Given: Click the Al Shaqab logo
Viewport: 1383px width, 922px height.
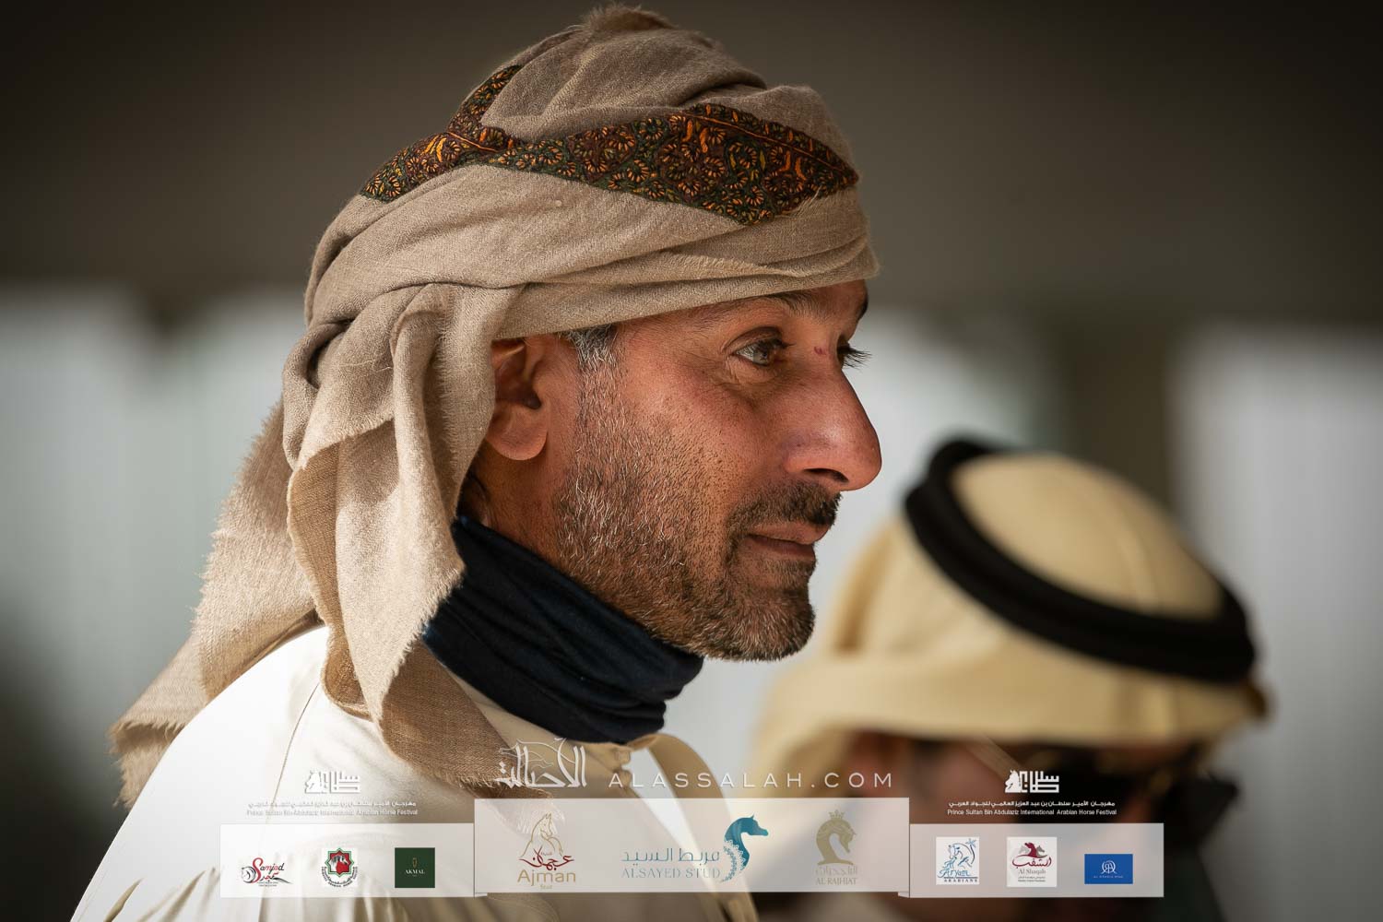Looking at the screenshot, I should tap(1031, 862).
